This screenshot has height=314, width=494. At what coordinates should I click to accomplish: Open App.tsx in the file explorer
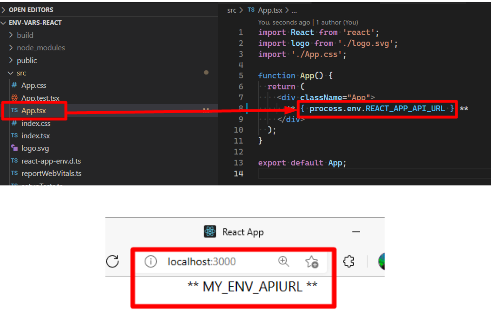(x=34, y=111)
